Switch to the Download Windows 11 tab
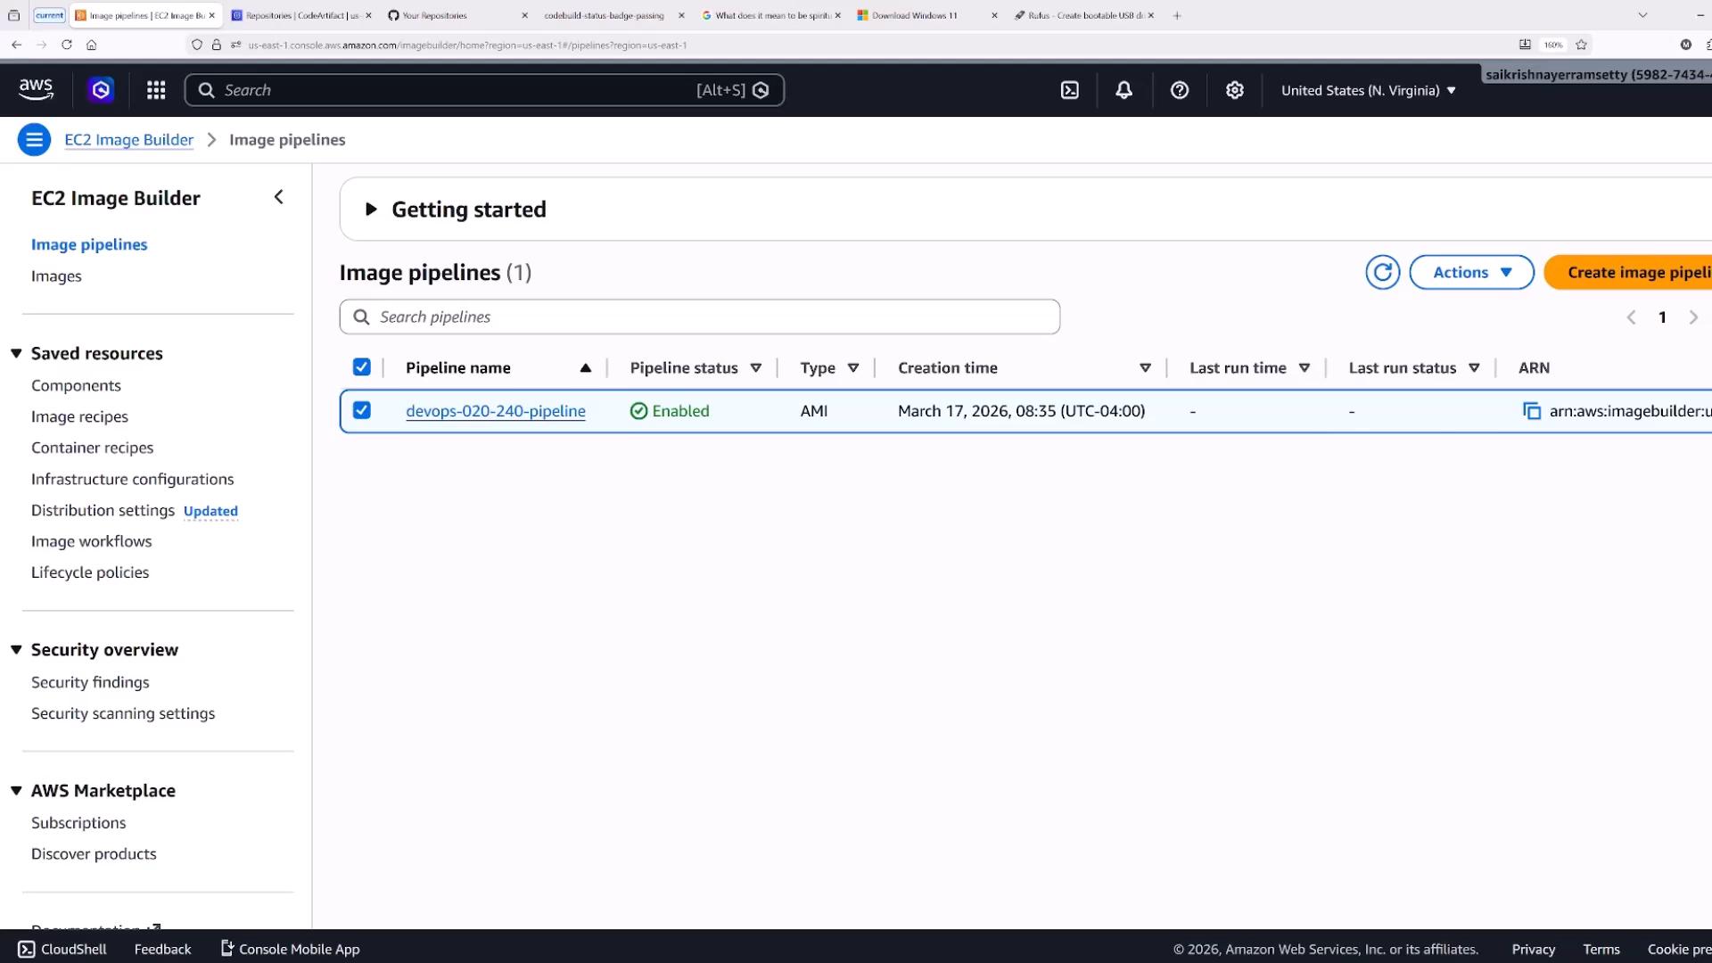1712x963 pixels. point(926,15)
